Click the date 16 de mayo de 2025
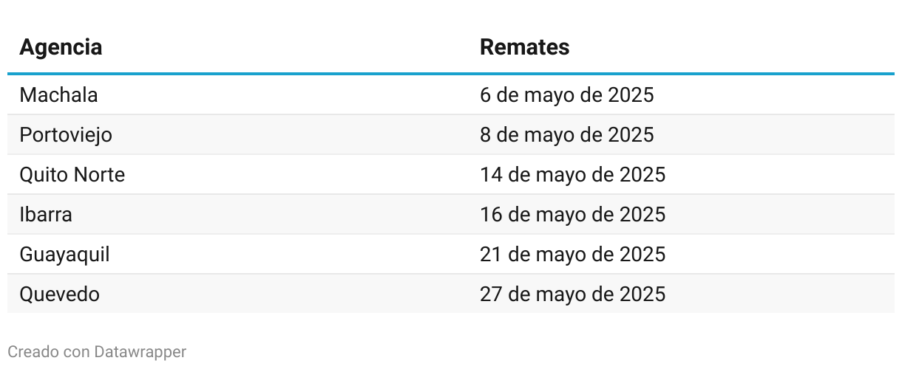The width and height of the screenshot is (902, 369). click(x=573, y=215)
